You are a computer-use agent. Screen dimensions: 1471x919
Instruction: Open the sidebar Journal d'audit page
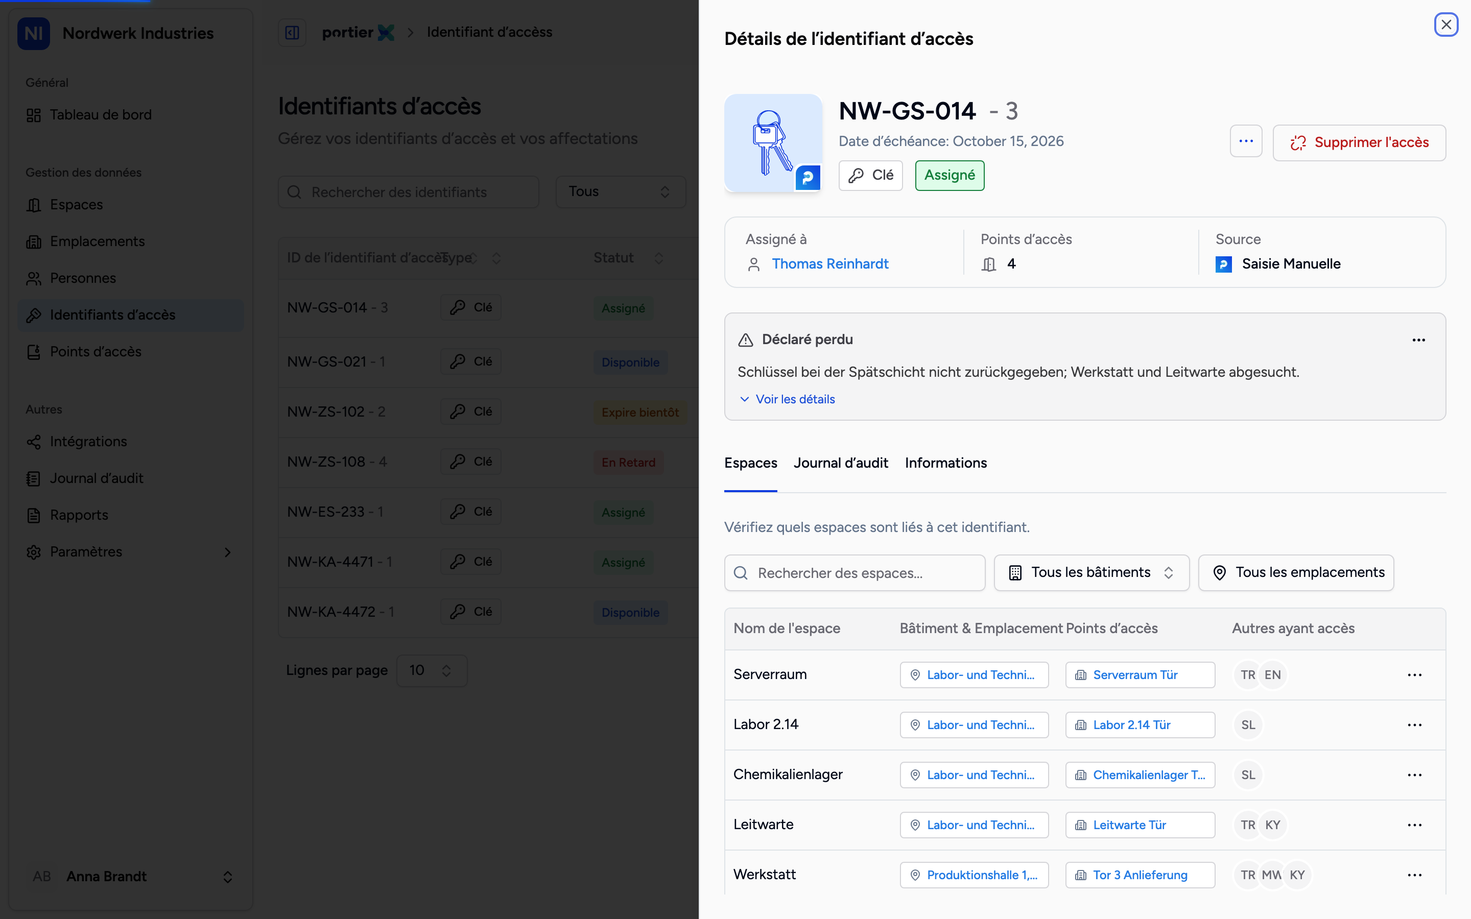[131, 478]
